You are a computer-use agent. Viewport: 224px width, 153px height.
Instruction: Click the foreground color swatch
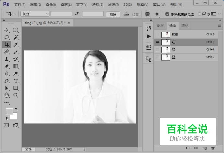9,111
